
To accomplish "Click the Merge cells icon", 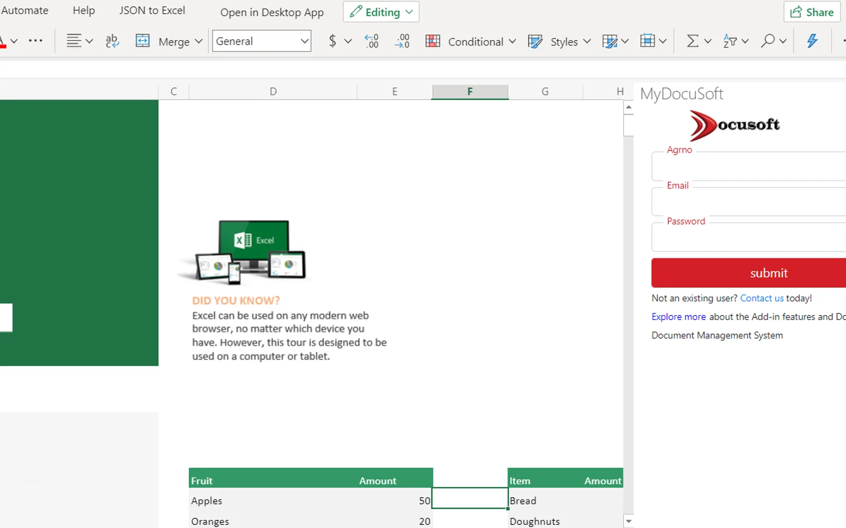I will tap(143, 41).
